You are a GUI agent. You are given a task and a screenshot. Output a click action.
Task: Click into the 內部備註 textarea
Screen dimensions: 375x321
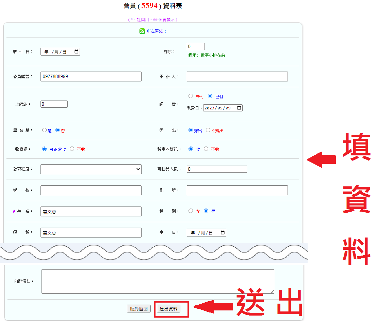pos(158,281)
